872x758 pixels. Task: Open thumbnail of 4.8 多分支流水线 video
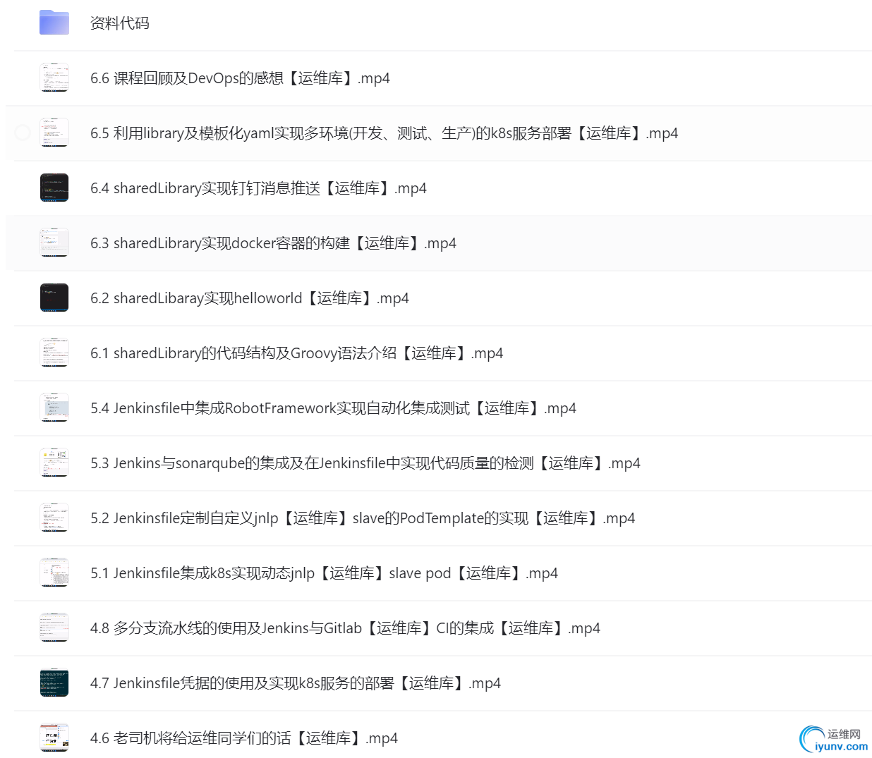pyautogui.click(x=54, y=628)
